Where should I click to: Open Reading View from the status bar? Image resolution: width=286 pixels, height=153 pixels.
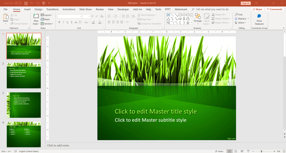242,151
